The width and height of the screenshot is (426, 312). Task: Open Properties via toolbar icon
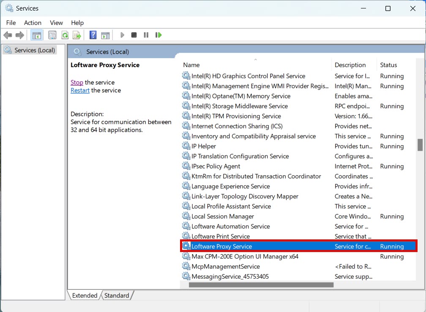point(52,35)
